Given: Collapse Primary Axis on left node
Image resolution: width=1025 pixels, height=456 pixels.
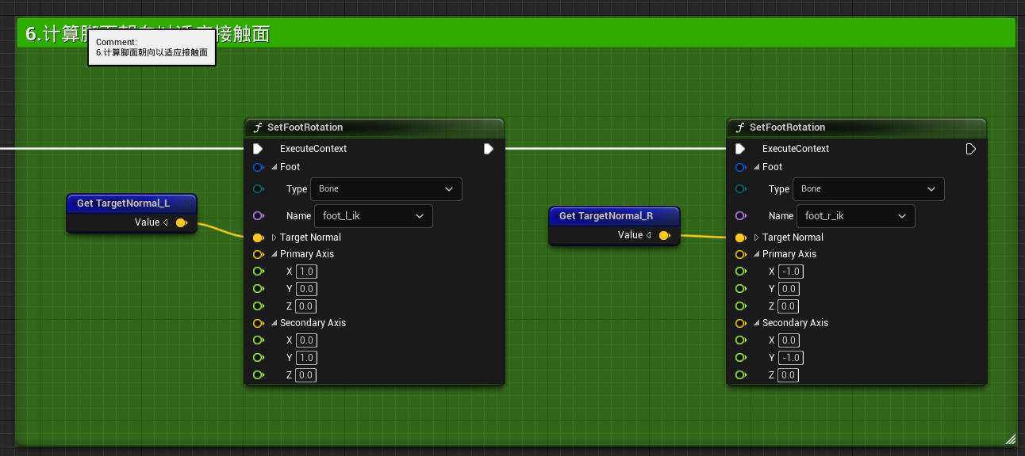Looking at the screenshot, I should [x=274, y=254].
